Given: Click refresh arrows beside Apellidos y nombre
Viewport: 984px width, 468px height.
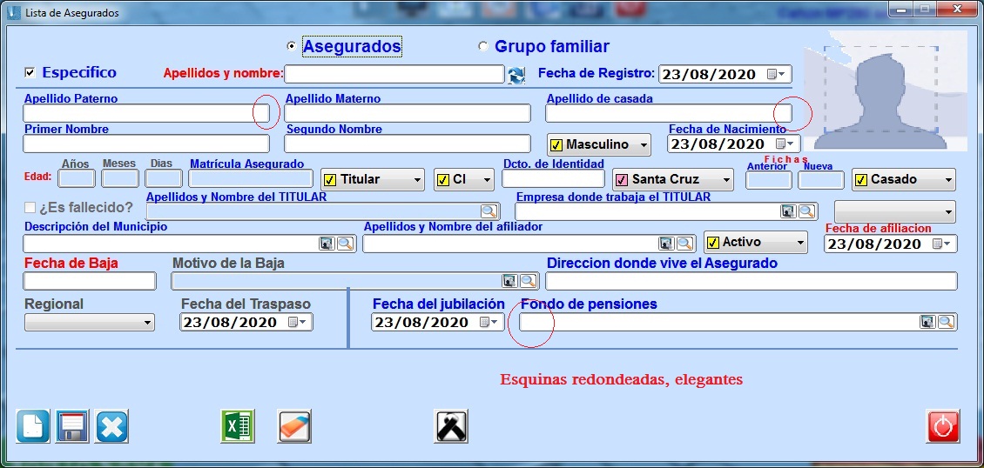Looking at the screenshot, I should [516, 75].
